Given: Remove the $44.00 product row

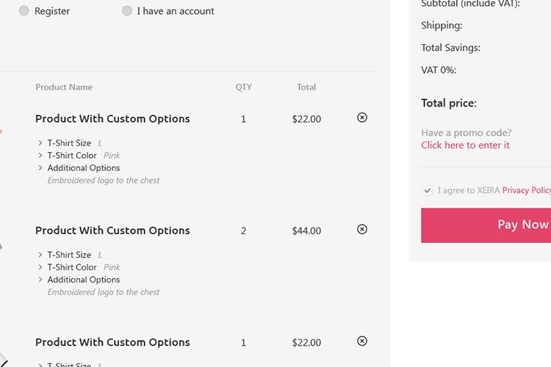Looking at the screenshot, I should tap(362, 229).
